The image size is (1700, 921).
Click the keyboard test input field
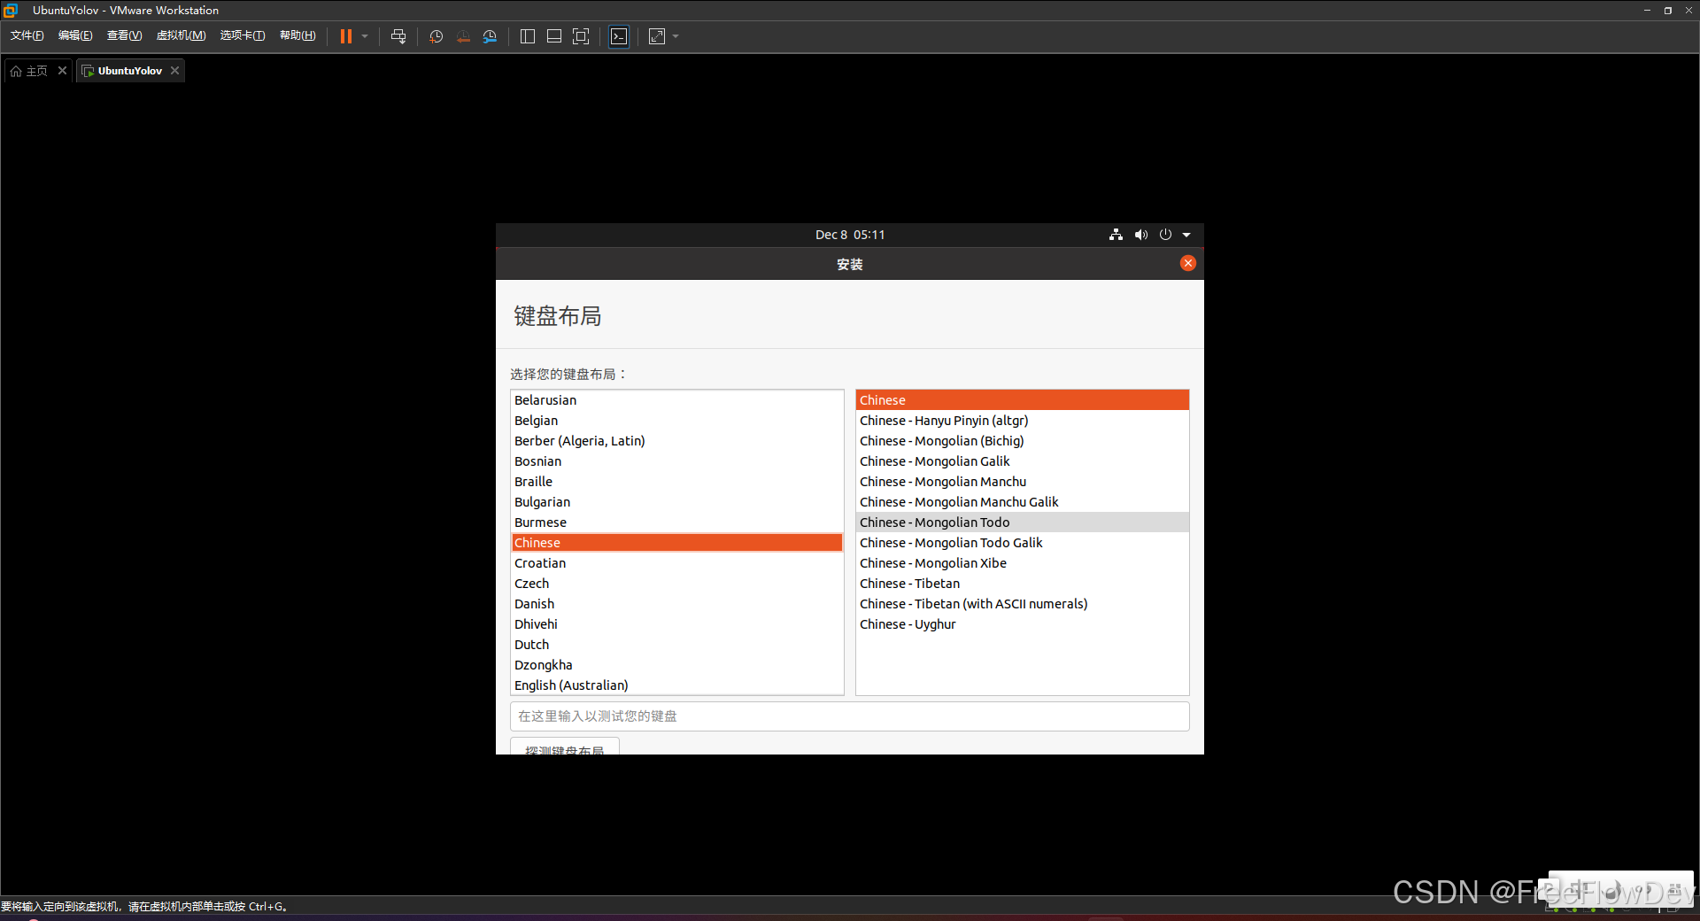tap(849, 716)
